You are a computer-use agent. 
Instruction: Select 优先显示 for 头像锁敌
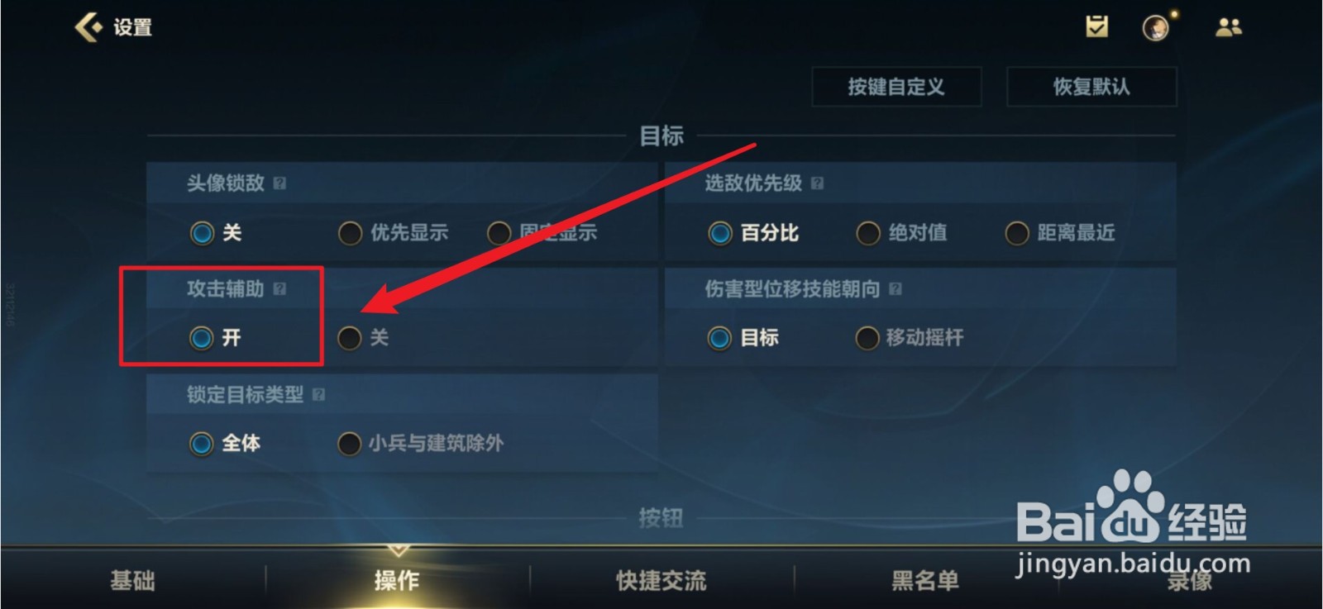(394, 233)
